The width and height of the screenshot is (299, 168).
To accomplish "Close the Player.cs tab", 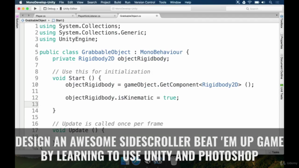I will point(73,16).
